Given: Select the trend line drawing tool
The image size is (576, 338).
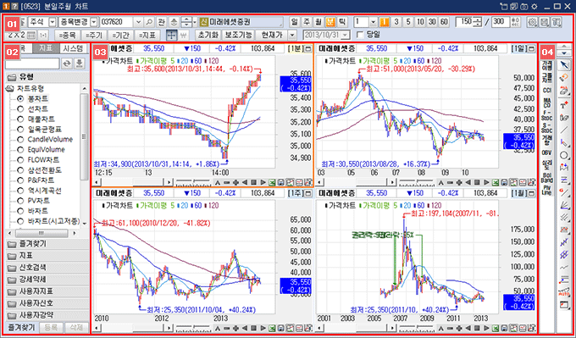Looking at the screenshot, I should point(564,130).
